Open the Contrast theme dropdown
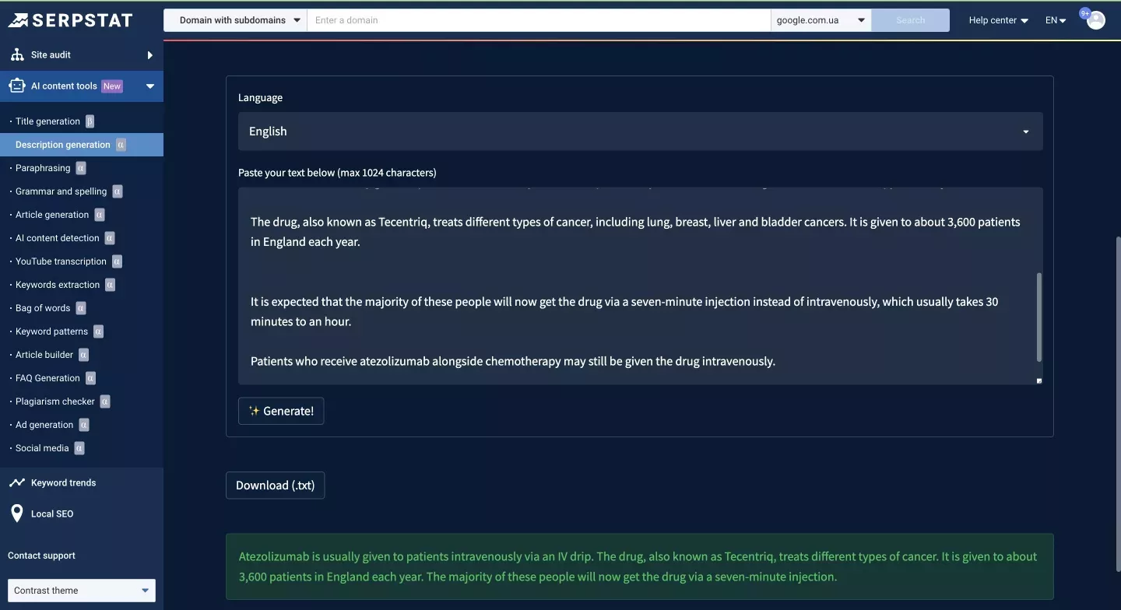 click(82, 591)
